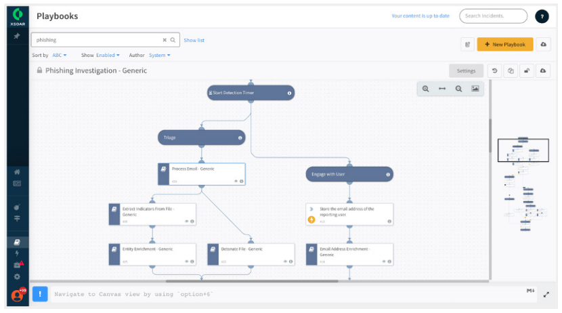
Task: Click the orange lightning badge on Store email task
Action: [311, 220]
